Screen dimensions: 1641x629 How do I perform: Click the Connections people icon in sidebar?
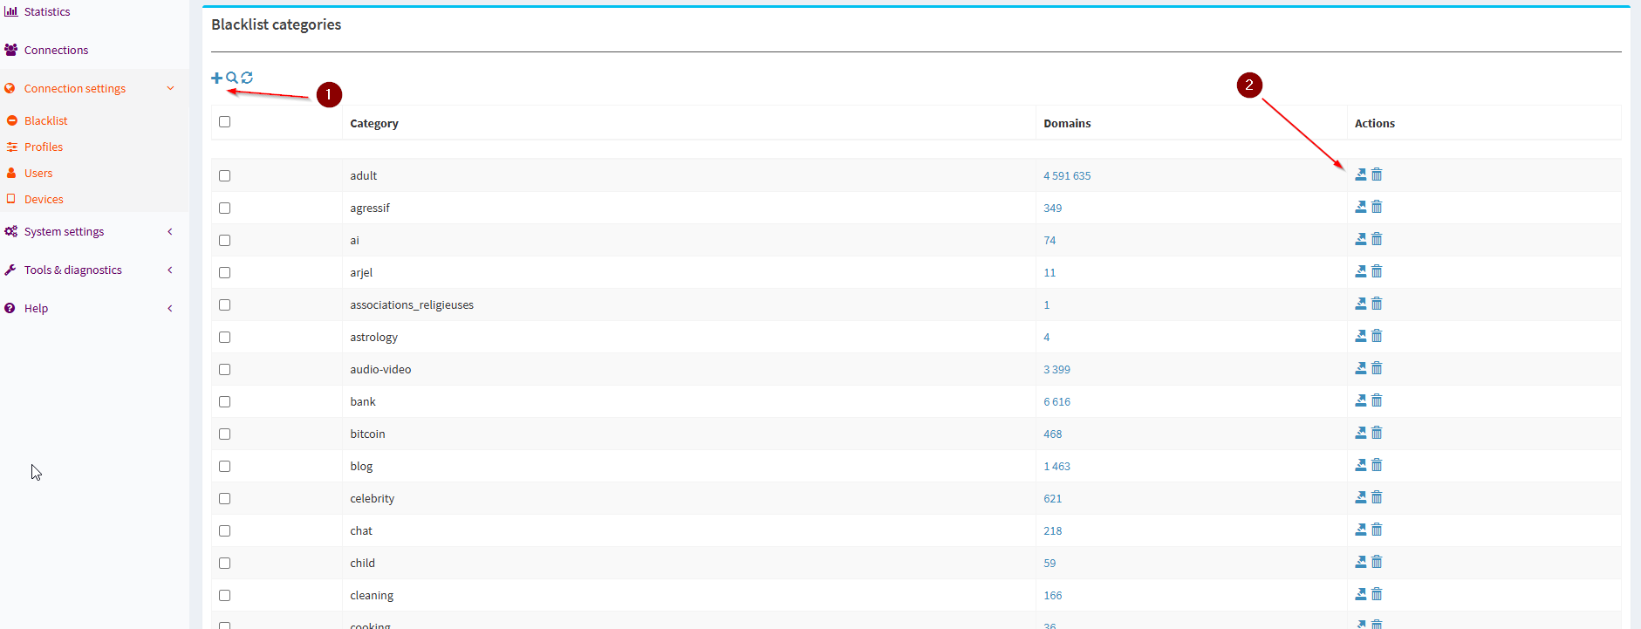click(10, 50)
